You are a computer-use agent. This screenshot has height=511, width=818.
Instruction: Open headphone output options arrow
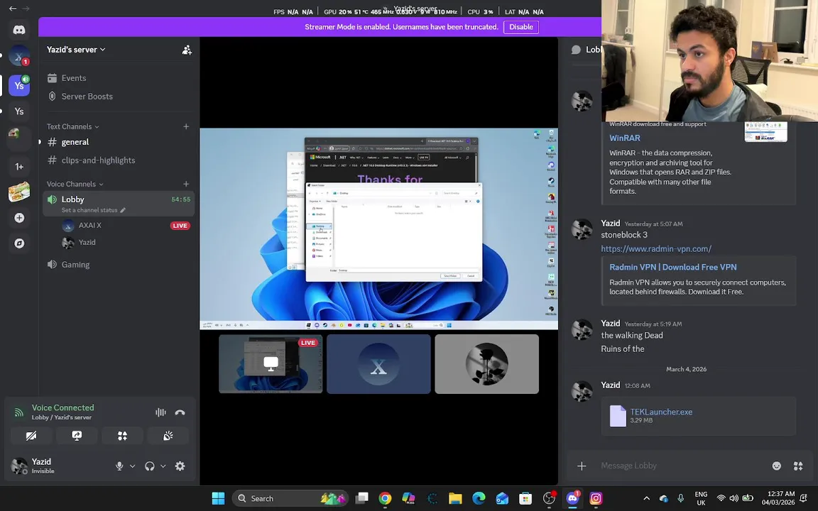coord(163,466)
